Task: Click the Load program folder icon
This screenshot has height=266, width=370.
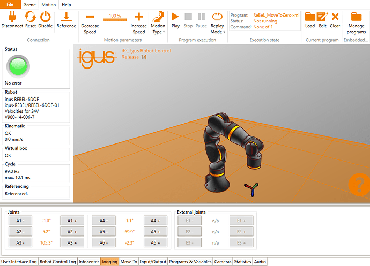Action: point(310,17)
